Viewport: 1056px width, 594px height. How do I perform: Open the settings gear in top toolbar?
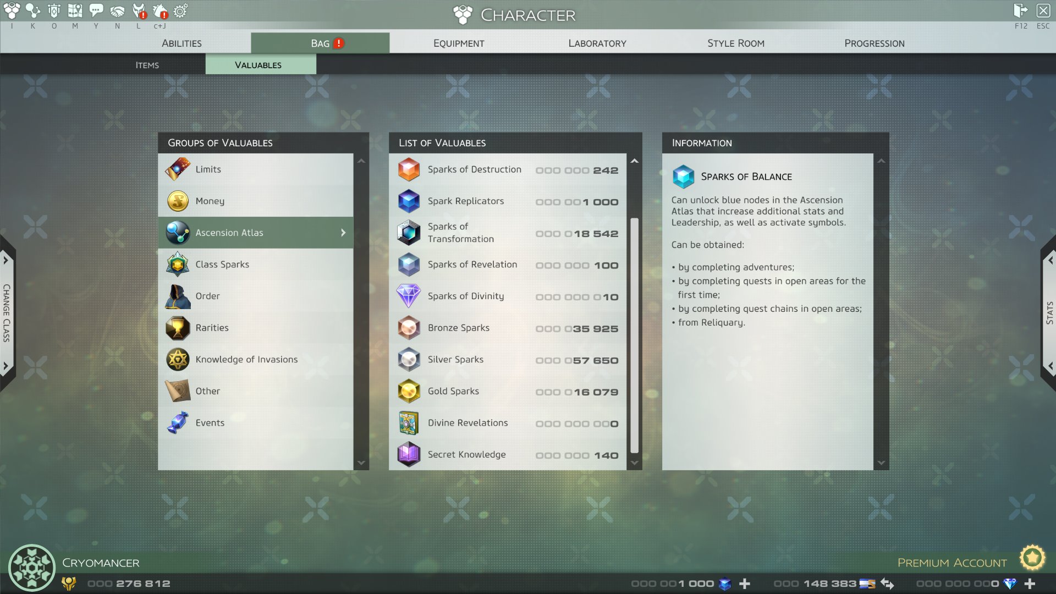pyautogui.click(x=180, y=10)
